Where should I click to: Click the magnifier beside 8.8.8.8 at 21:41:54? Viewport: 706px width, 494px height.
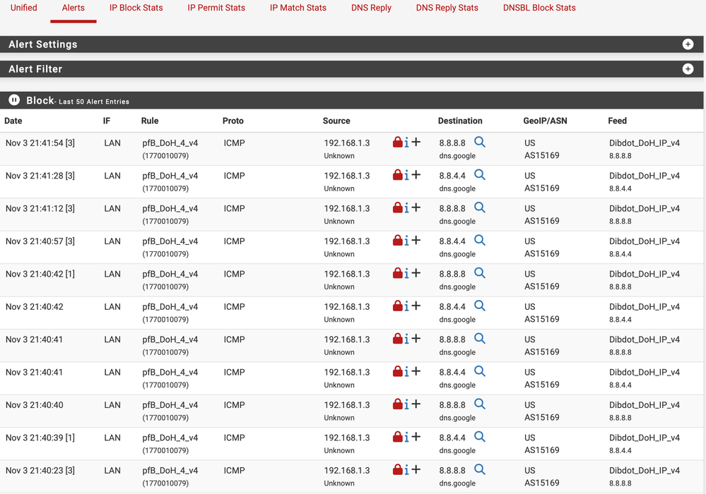(x=480, y=143)
